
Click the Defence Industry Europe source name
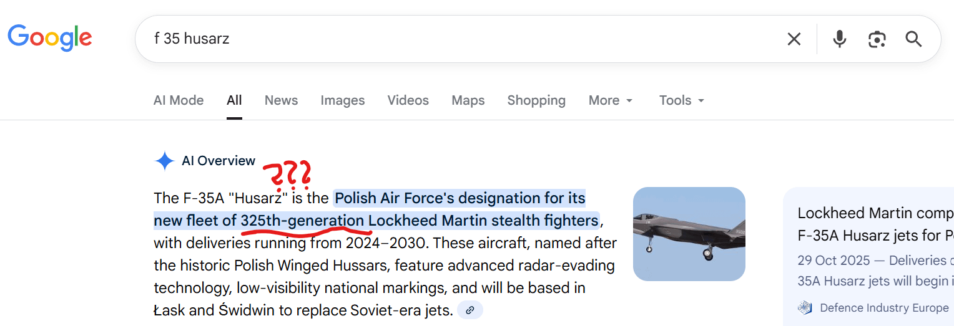[883, 308]
